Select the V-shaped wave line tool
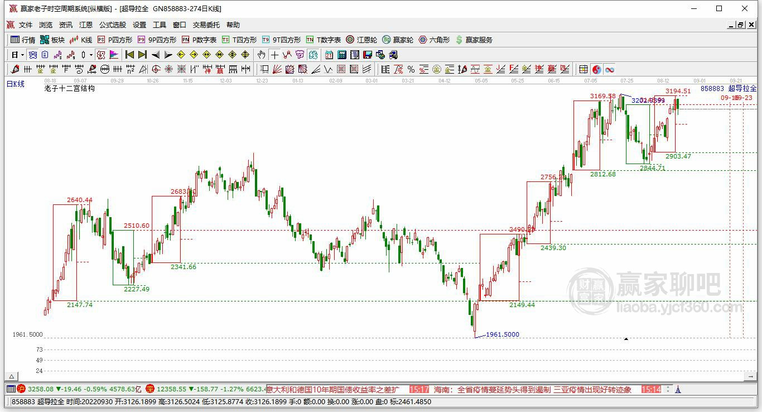762x412 pixels. pos(328,69)
